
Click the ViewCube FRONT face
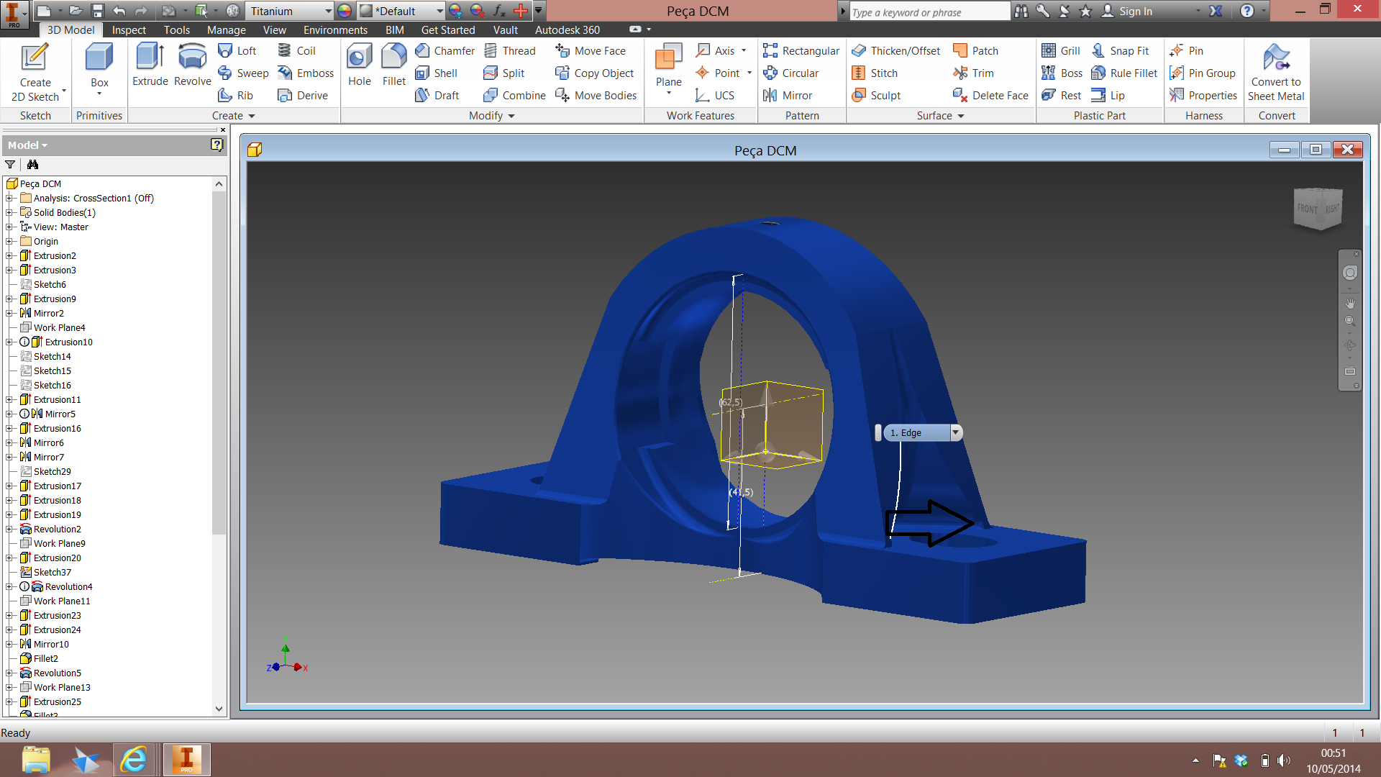pyautogui.click(x=1307, y=209)
